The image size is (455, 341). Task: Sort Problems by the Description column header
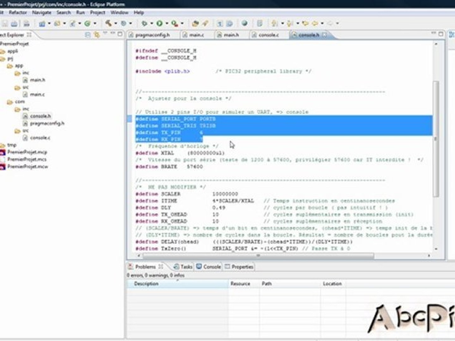(x=178, y=284)
